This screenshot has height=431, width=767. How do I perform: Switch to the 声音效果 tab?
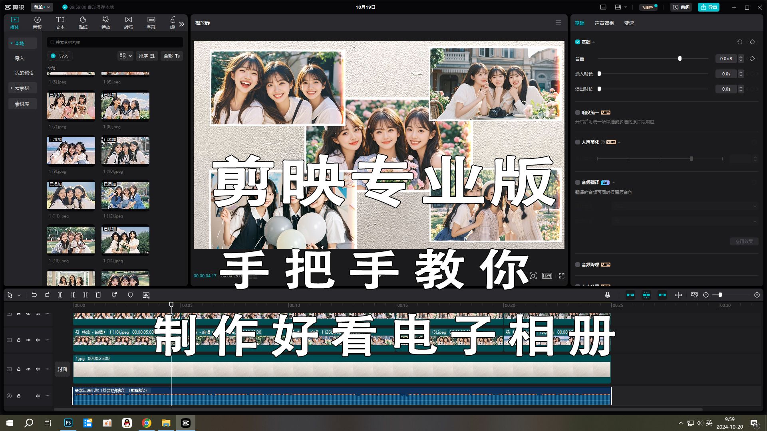(604, 23)
